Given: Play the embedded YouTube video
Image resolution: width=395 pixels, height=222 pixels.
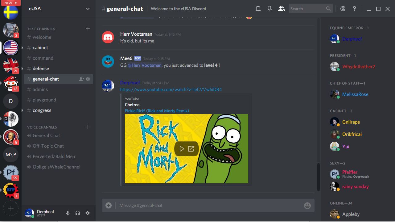Looking at the screenshot, I should click(182, 149).
